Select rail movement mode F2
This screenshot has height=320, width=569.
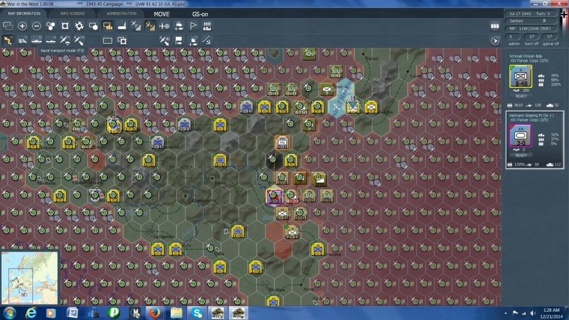click(x=22, y=40)
